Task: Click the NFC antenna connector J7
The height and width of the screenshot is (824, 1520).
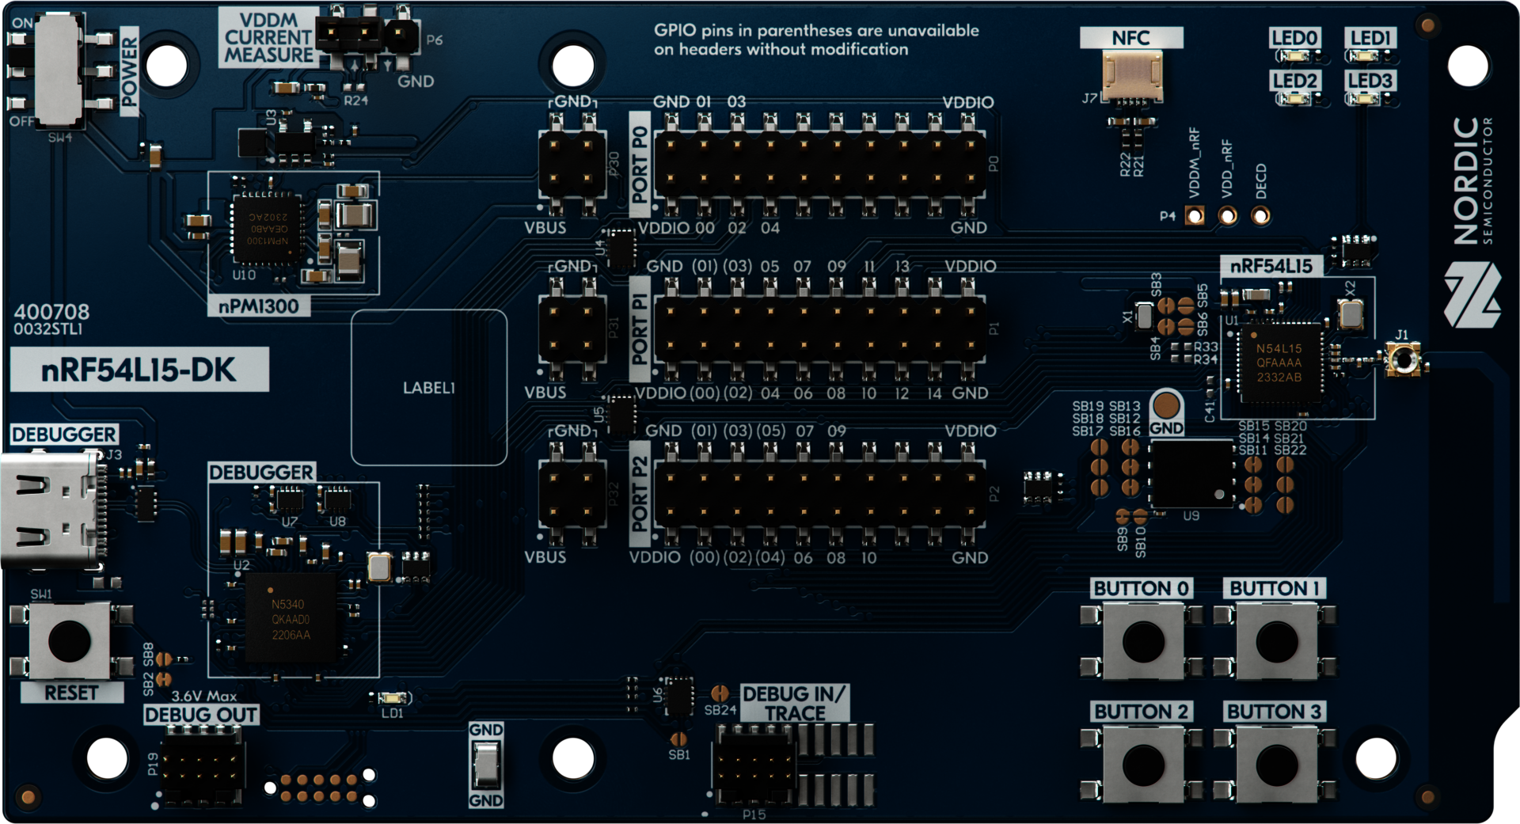Action: point(1133,76)
